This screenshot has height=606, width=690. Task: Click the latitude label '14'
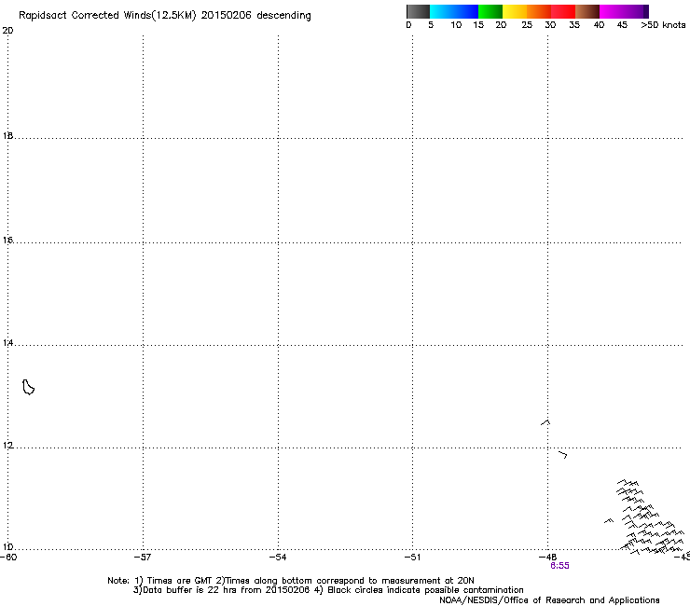7,343
